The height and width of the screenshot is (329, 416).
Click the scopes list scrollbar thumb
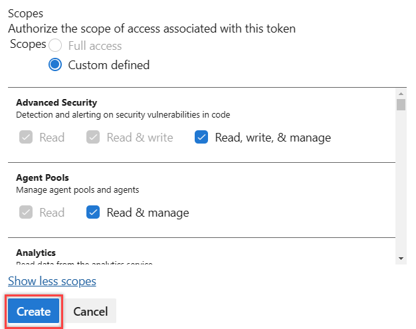(x=401, y=105)
